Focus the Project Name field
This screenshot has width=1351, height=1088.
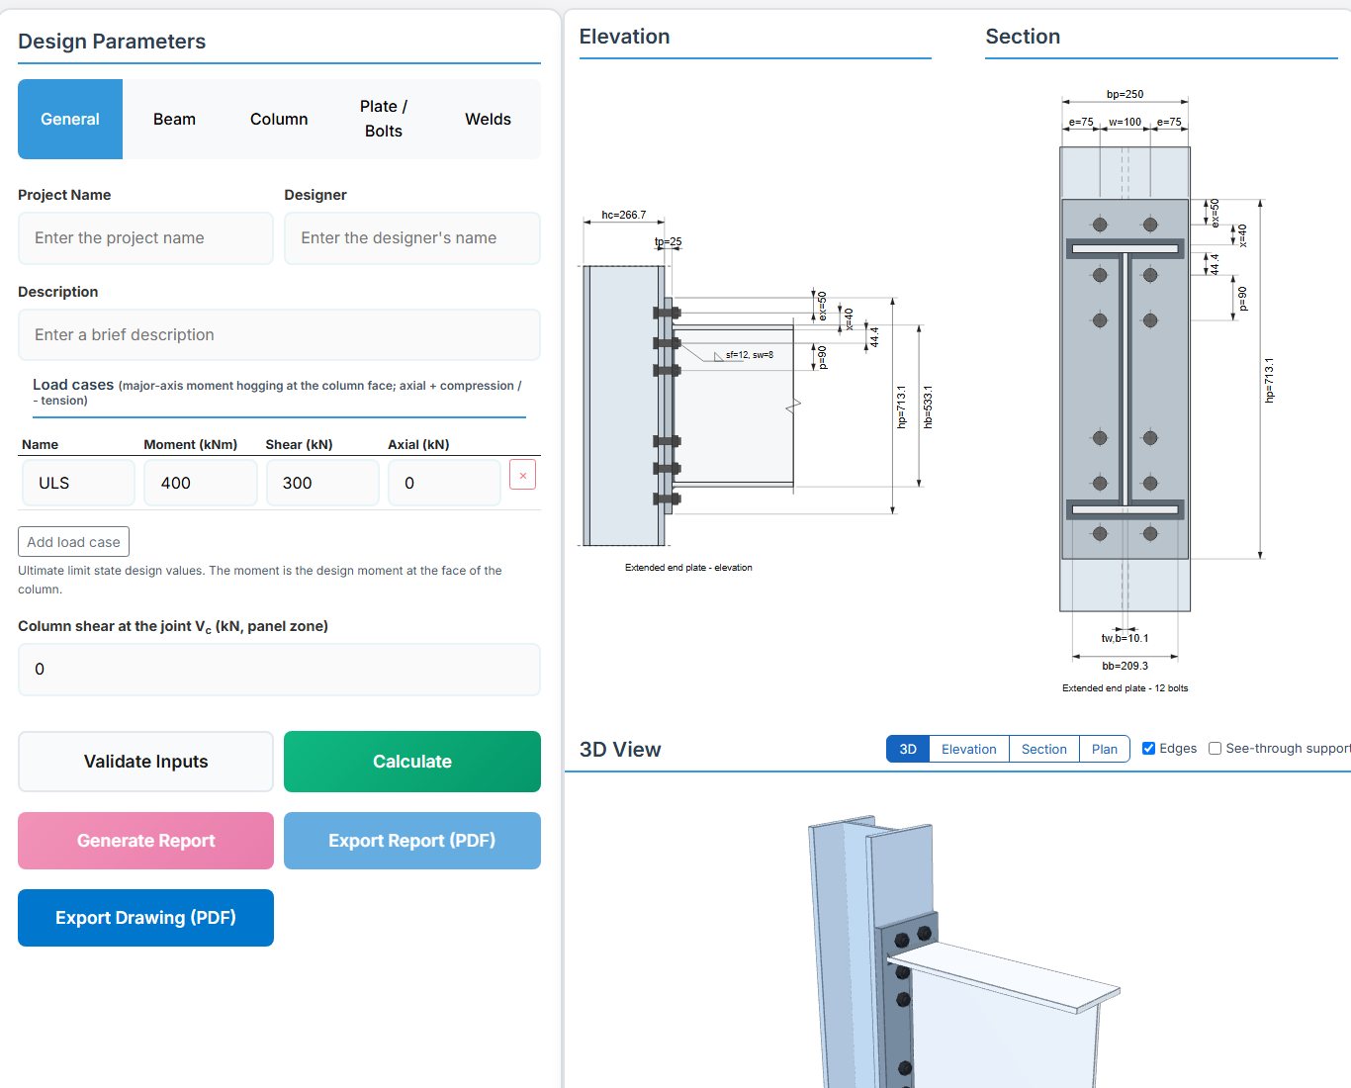[145, 238]
